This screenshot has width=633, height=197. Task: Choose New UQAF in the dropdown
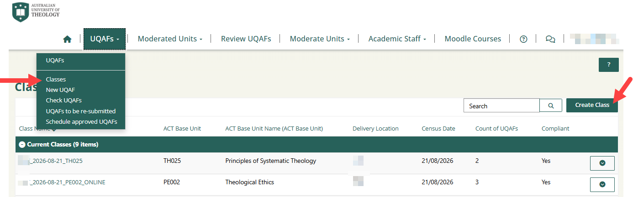tap(60, 90)
